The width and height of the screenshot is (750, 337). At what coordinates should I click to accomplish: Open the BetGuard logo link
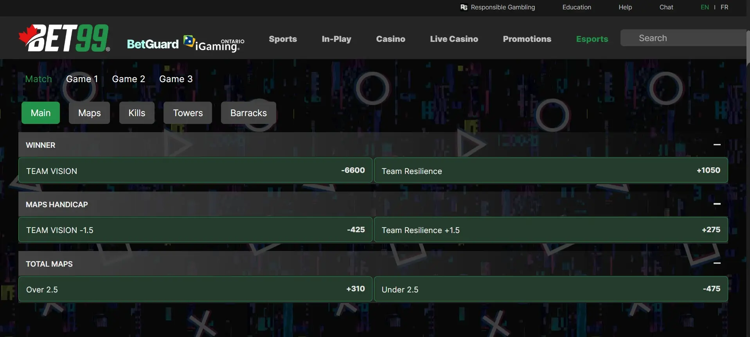pos(153,44)
